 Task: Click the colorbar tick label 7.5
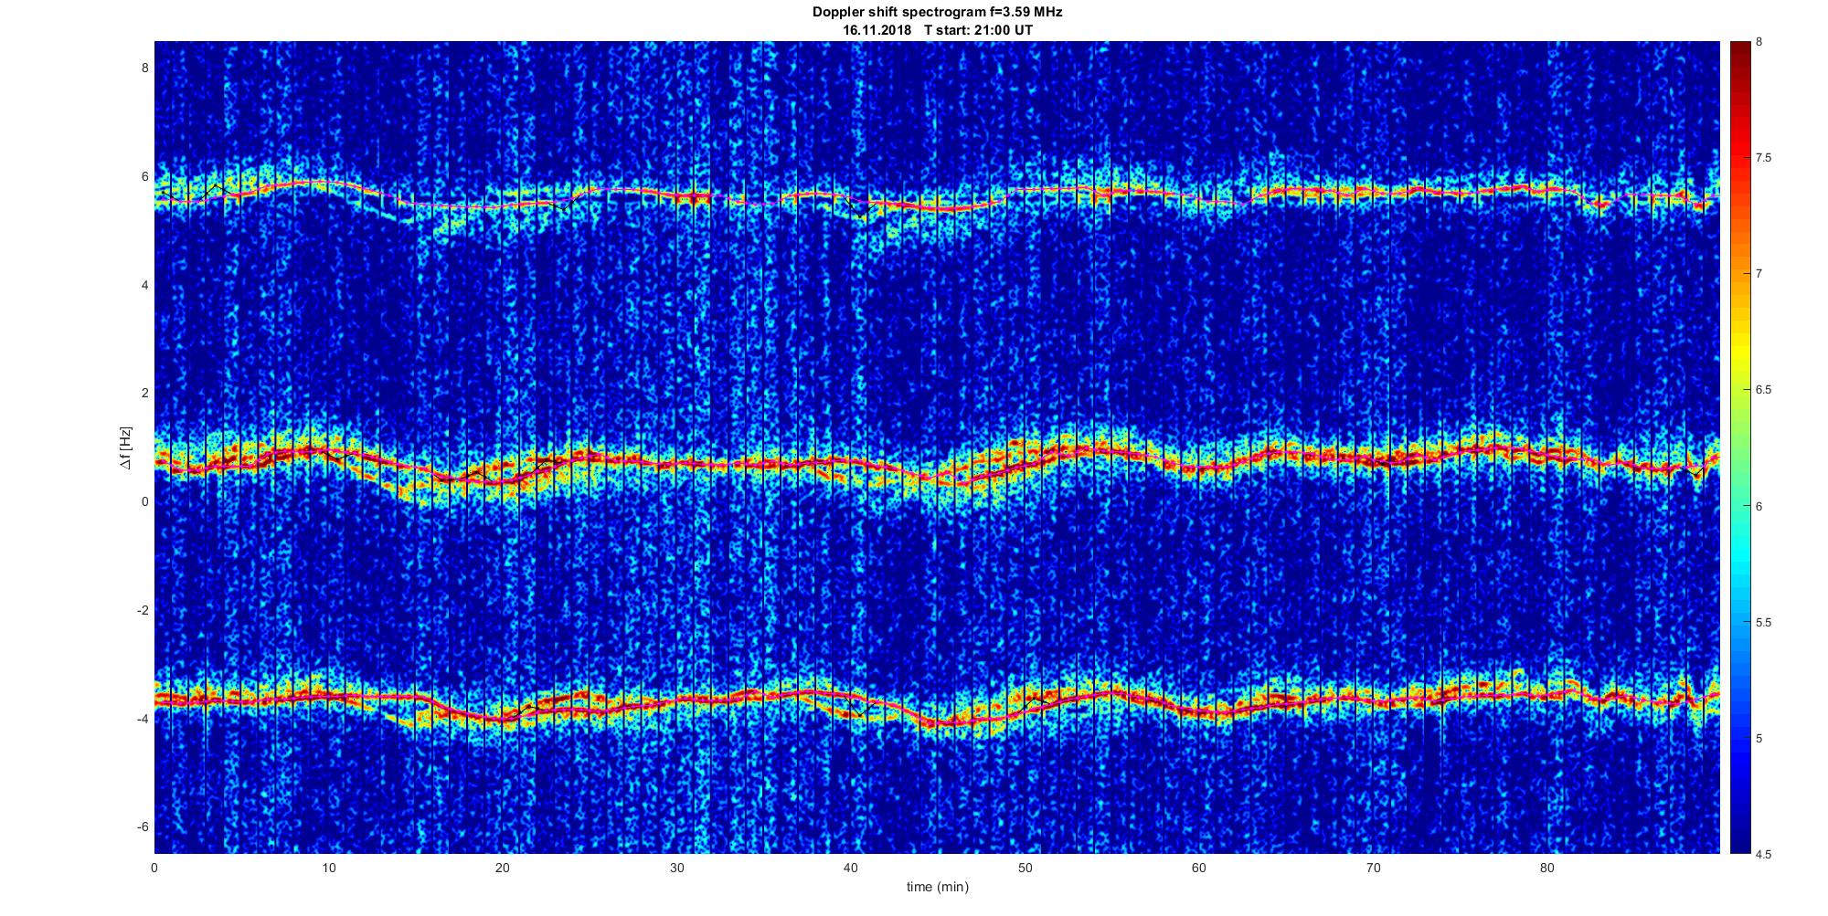1764,158
